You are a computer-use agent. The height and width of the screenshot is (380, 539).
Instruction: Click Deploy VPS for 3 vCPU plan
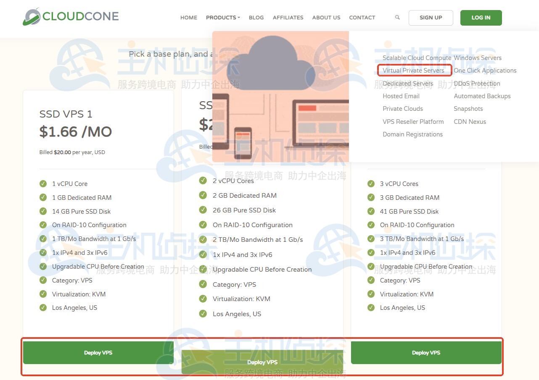(426, 353)
